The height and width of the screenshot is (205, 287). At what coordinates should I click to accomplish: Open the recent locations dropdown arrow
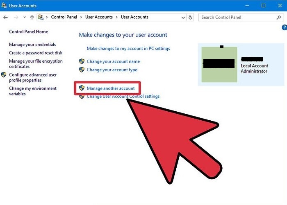(x=25, y=17)
